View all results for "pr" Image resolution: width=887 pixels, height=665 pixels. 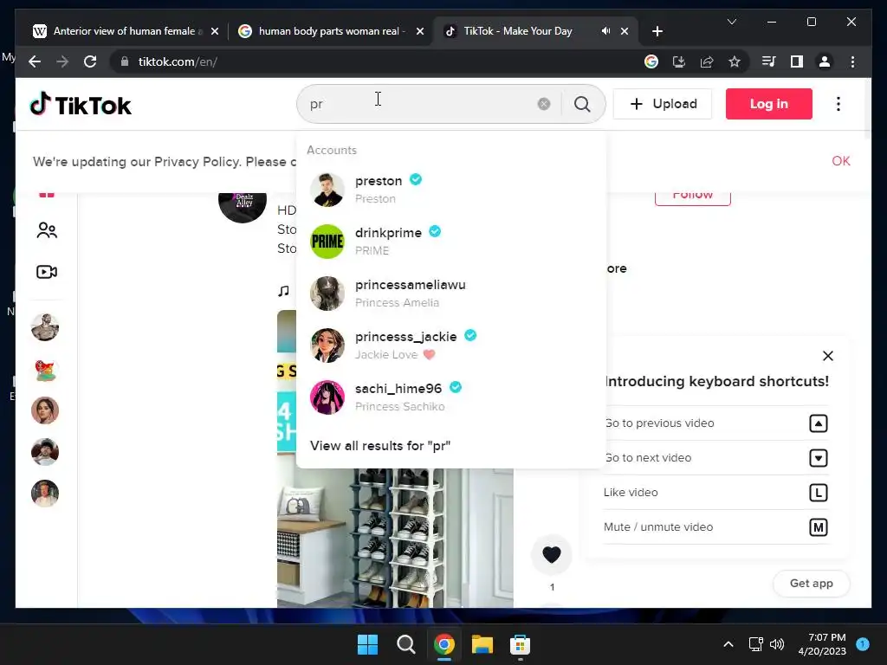pyautogui.click(x=380, y=446)
